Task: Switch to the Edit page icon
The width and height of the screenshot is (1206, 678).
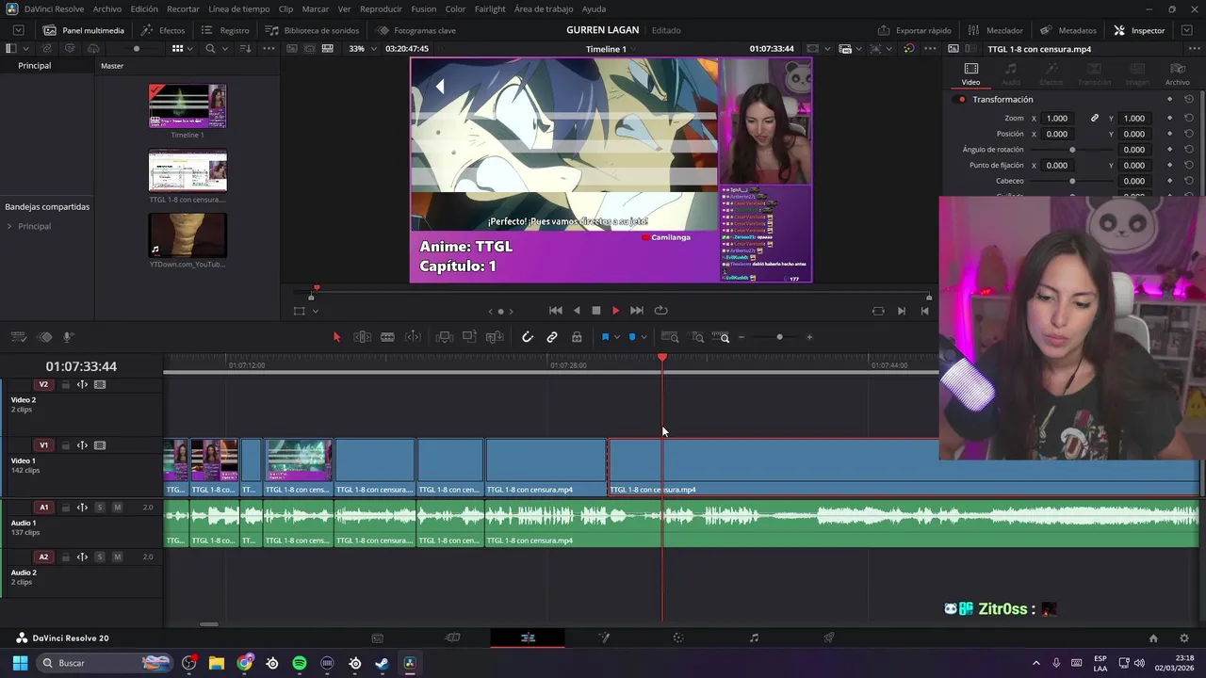Action: tap(528, 638)
